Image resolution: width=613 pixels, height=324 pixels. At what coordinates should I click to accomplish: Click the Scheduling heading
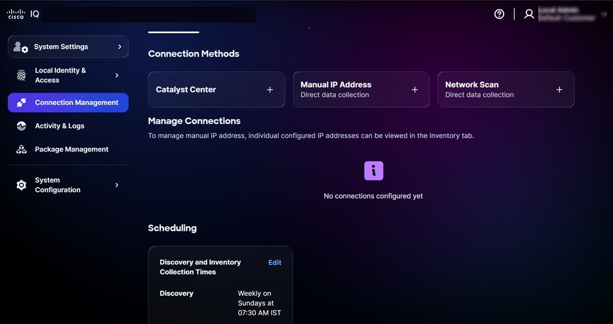coord(173,228)
